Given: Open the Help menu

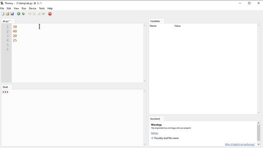Looking at the screenshot, I should pos(50,8).
